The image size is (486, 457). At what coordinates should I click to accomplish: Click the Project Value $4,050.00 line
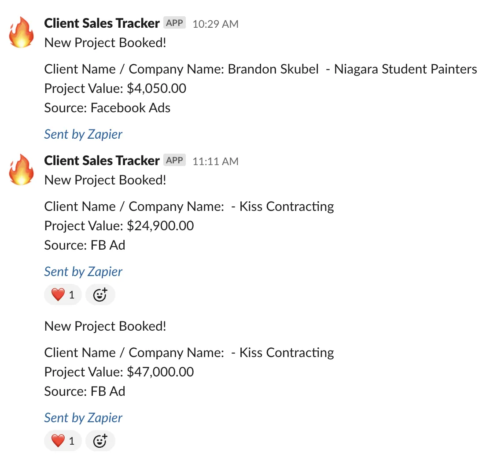tap(115, 88)
